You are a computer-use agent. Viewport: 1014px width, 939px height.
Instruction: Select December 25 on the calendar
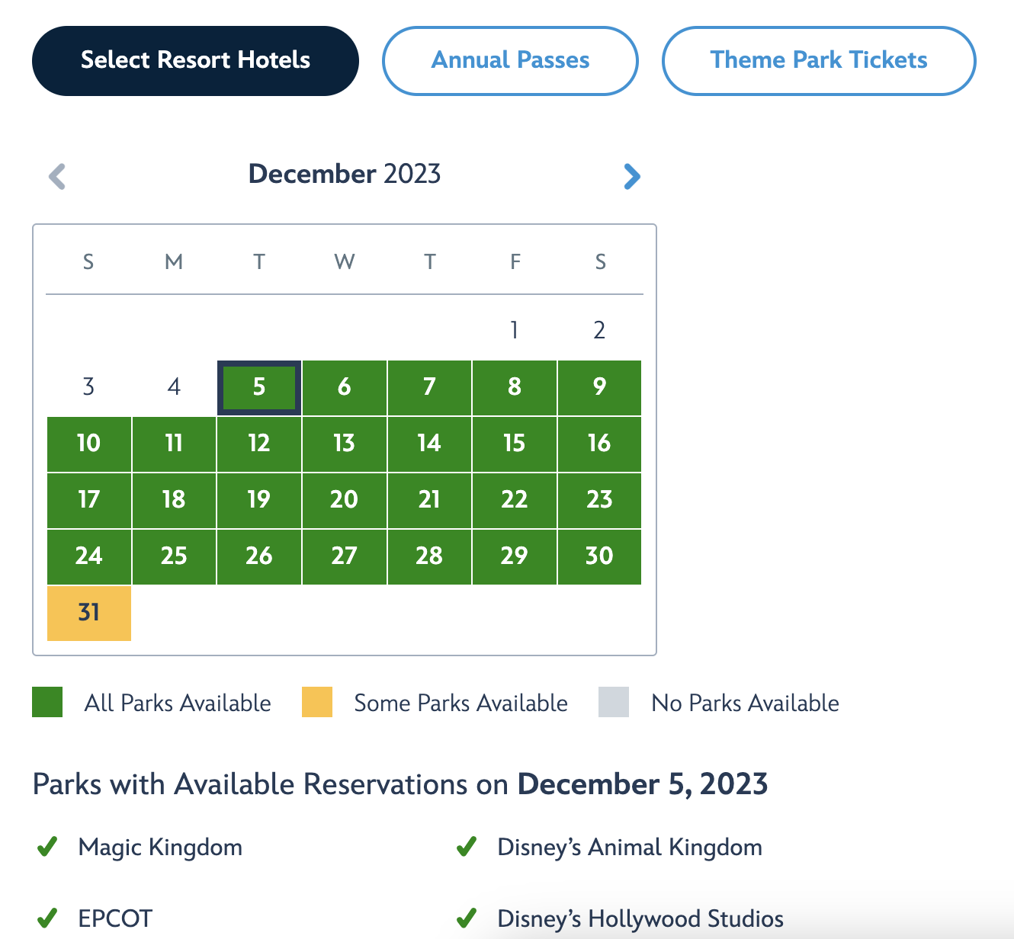(174, 556)
